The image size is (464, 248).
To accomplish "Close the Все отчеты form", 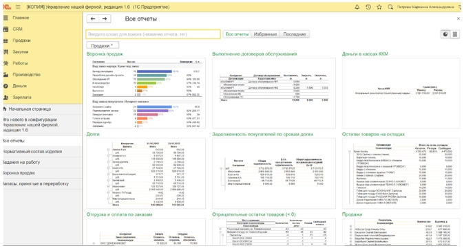I will point(458,19).
